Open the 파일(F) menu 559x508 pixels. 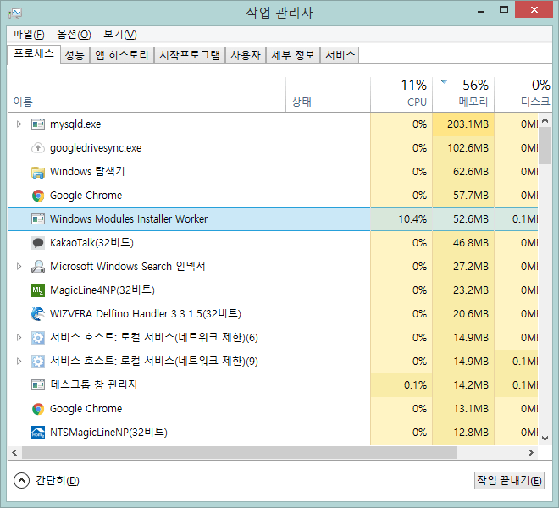coord(29,34)
